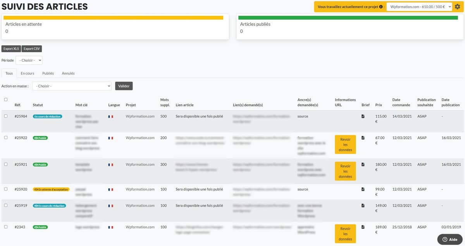
Task: Open the Wpformation.com project selector dropdown
Action: point(420,7)
